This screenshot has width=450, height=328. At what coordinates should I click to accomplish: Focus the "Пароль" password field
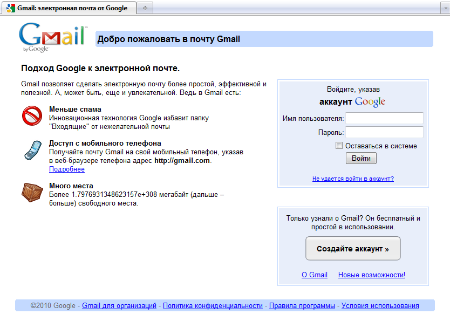coord(384,132)
